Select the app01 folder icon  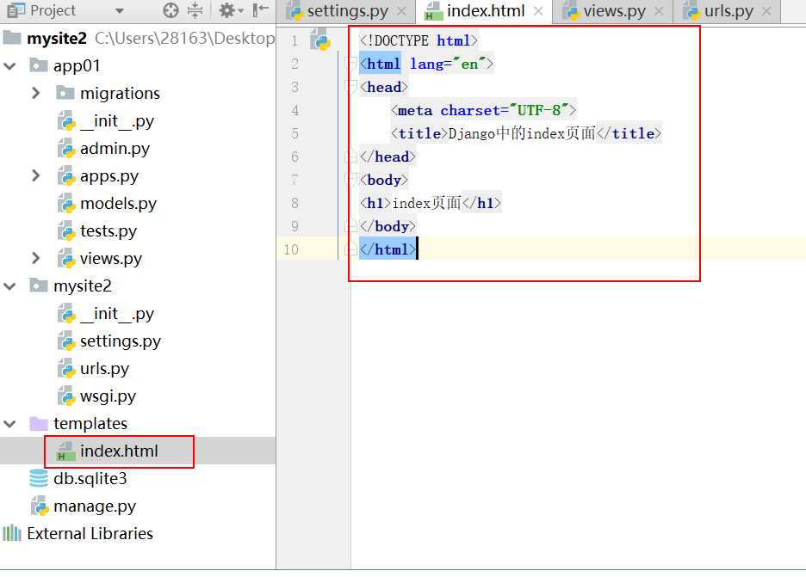pyautogui.click(x=39, y=65)
